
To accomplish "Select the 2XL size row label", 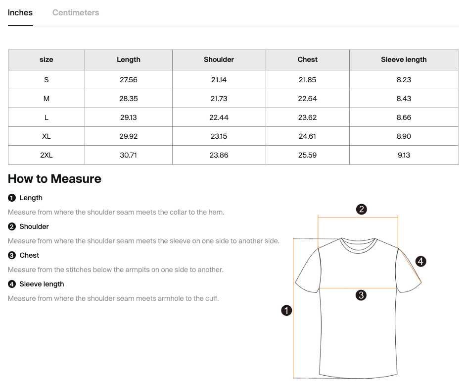I will point(47,155).
